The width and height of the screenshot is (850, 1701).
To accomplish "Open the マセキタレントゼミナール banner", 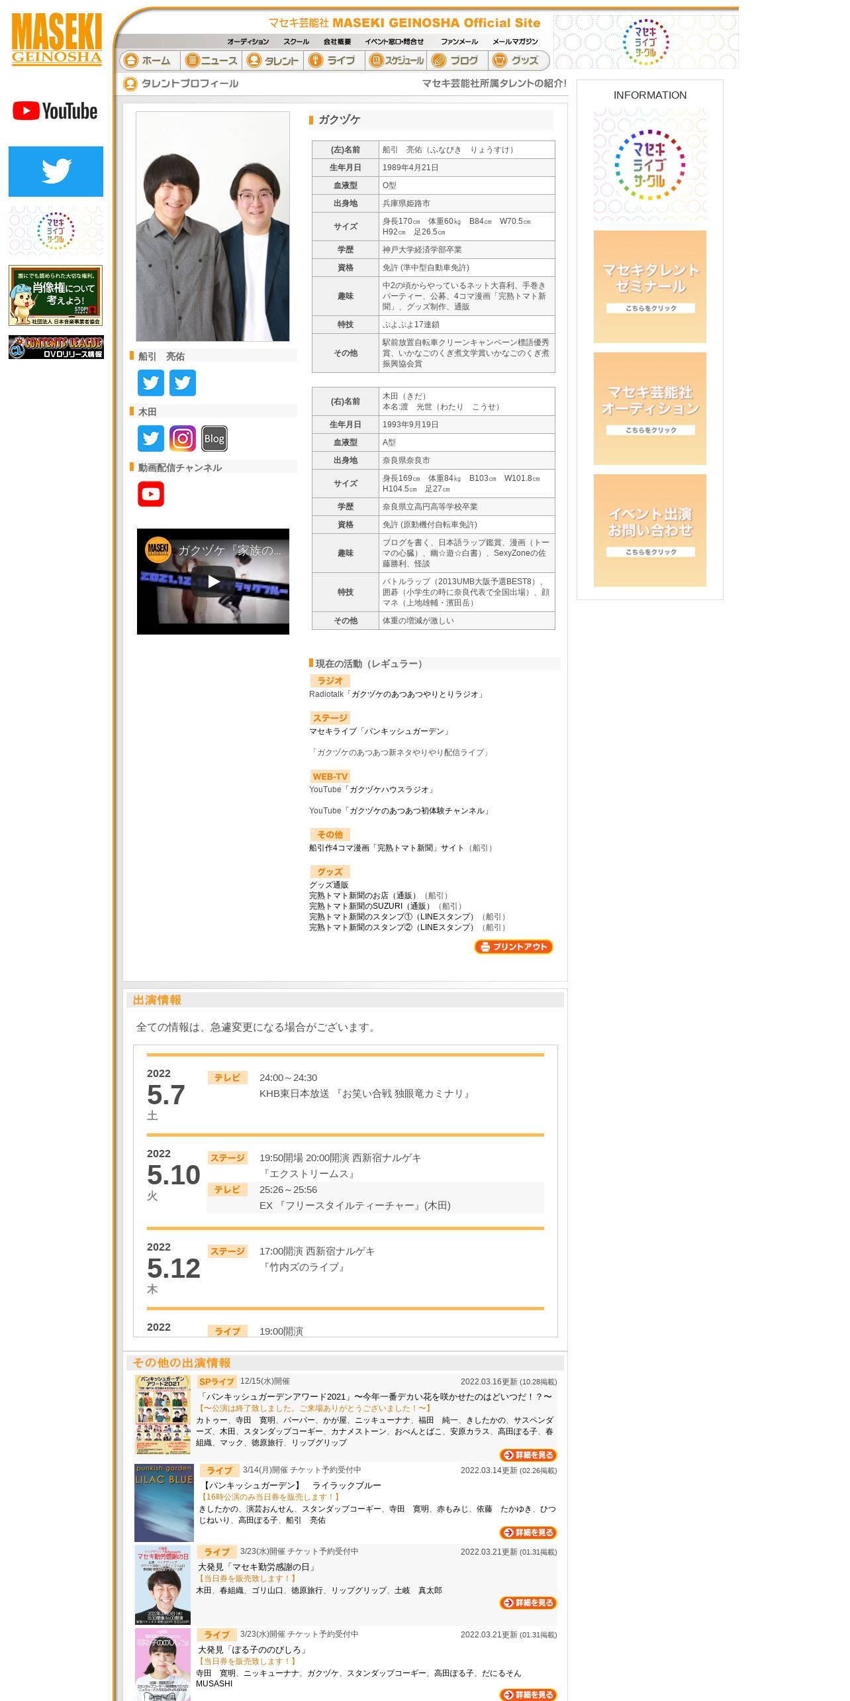I will click(x=650, y=287).
